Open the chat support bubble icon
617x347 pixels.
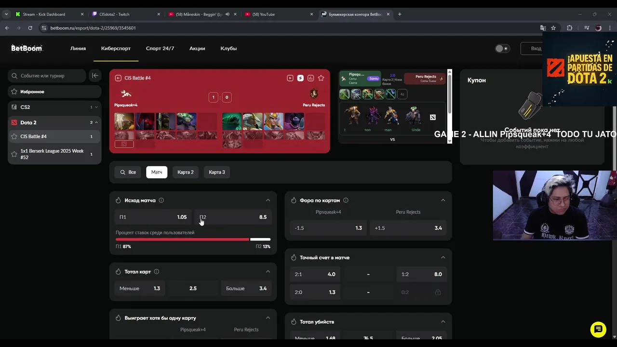coord(598,329)
